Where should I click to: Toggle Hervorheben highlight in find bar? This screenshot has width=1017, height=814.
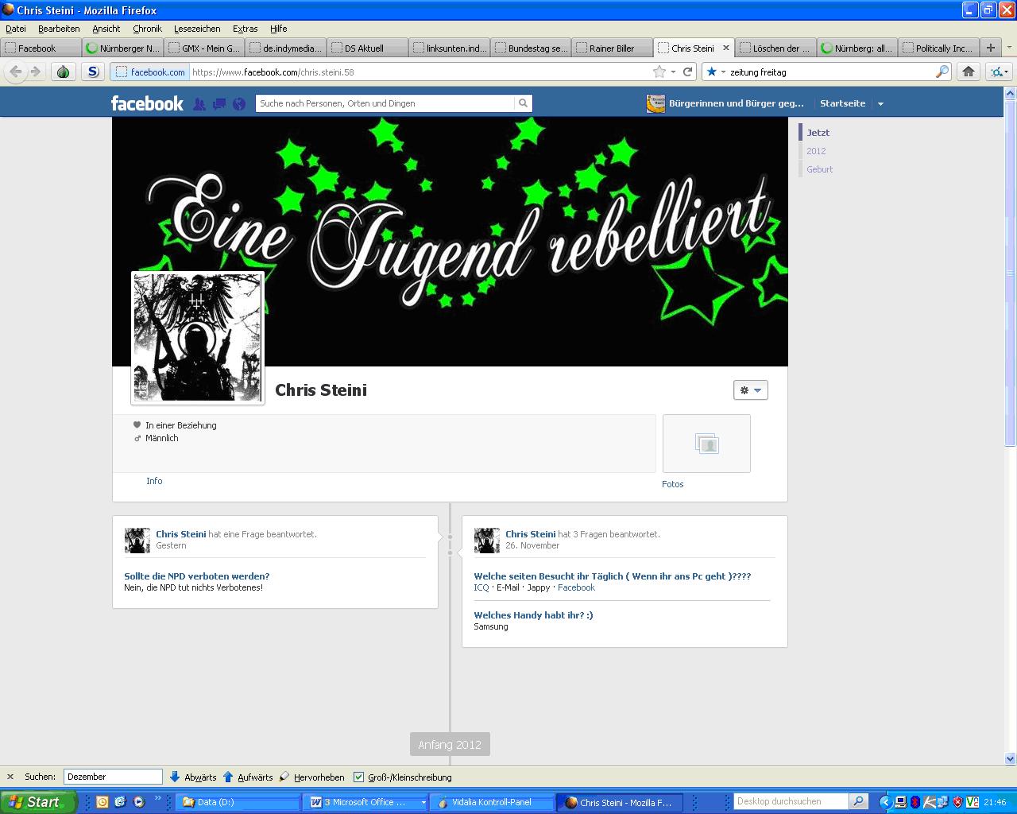(x=311, y=777)
